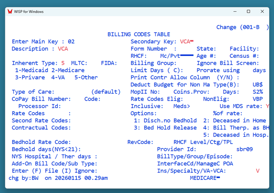Click the Ins/Specialty/VA-VCA value V
The image size is (274, 193).
pos(258,171)
